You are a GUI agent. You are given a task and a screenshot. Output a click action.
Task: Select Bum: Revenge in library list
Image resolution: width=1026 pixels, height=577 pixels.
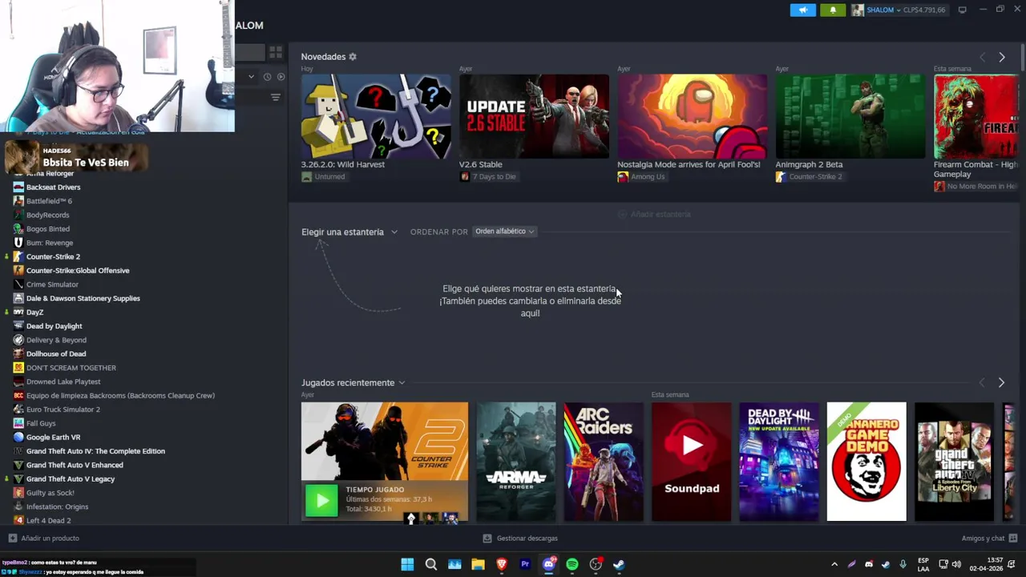click(x=49, y=243)
